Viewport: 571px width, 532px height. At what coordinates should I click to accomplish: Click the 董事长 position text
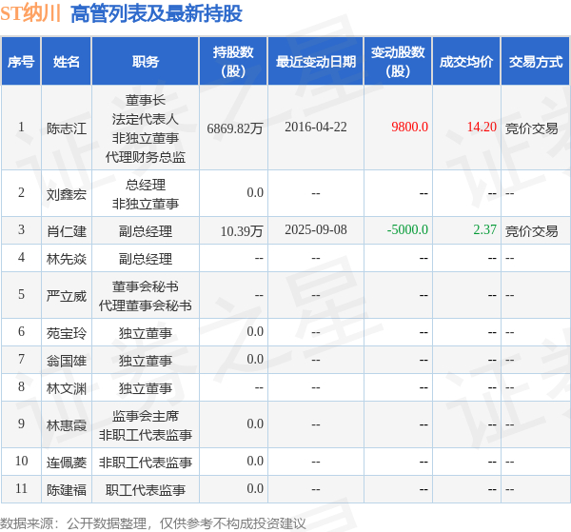[146, 100]
